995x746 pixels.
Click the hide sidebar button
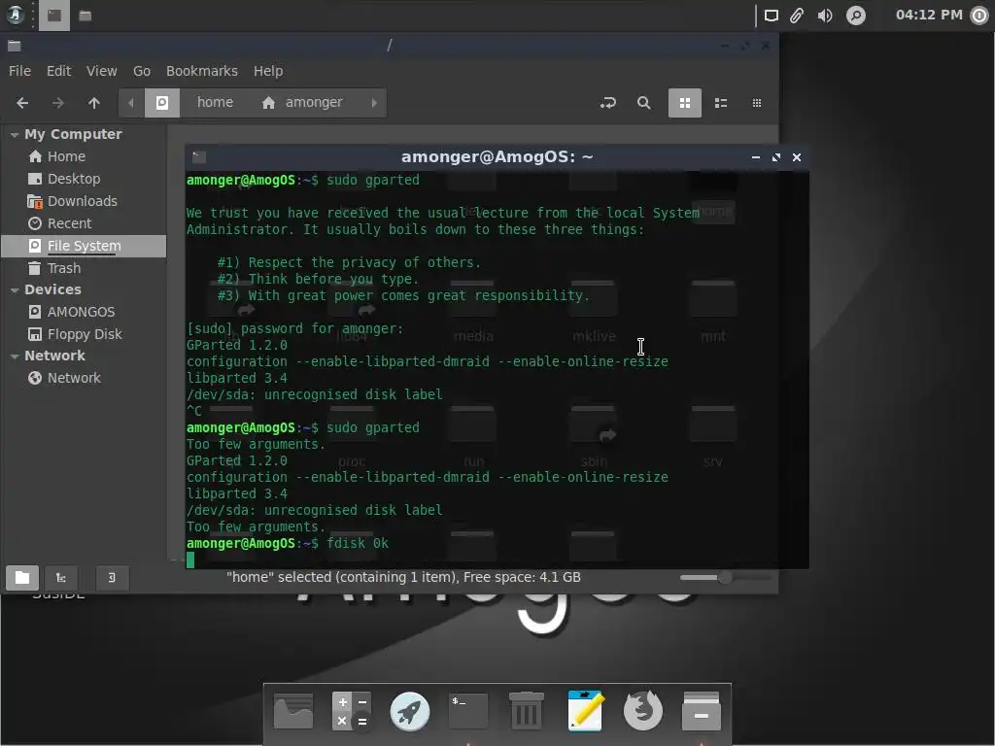point(112,578)
